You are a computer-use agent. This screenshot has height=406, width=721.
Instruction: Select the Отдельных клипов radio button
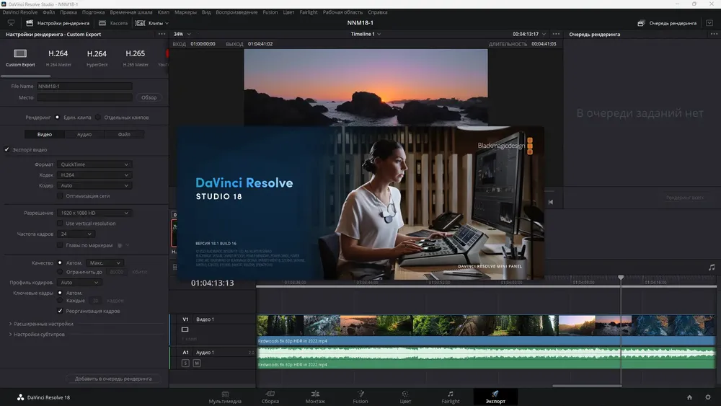(98, 117)
